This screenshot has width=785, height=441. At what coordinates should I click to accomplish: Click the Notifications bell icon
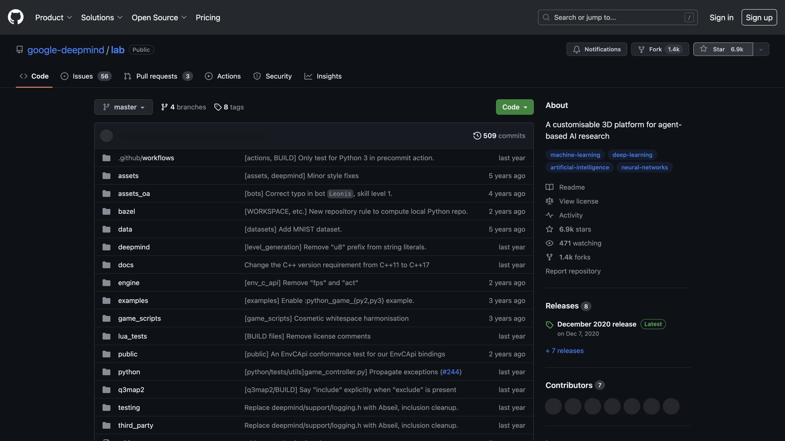[x=576, y=49]
